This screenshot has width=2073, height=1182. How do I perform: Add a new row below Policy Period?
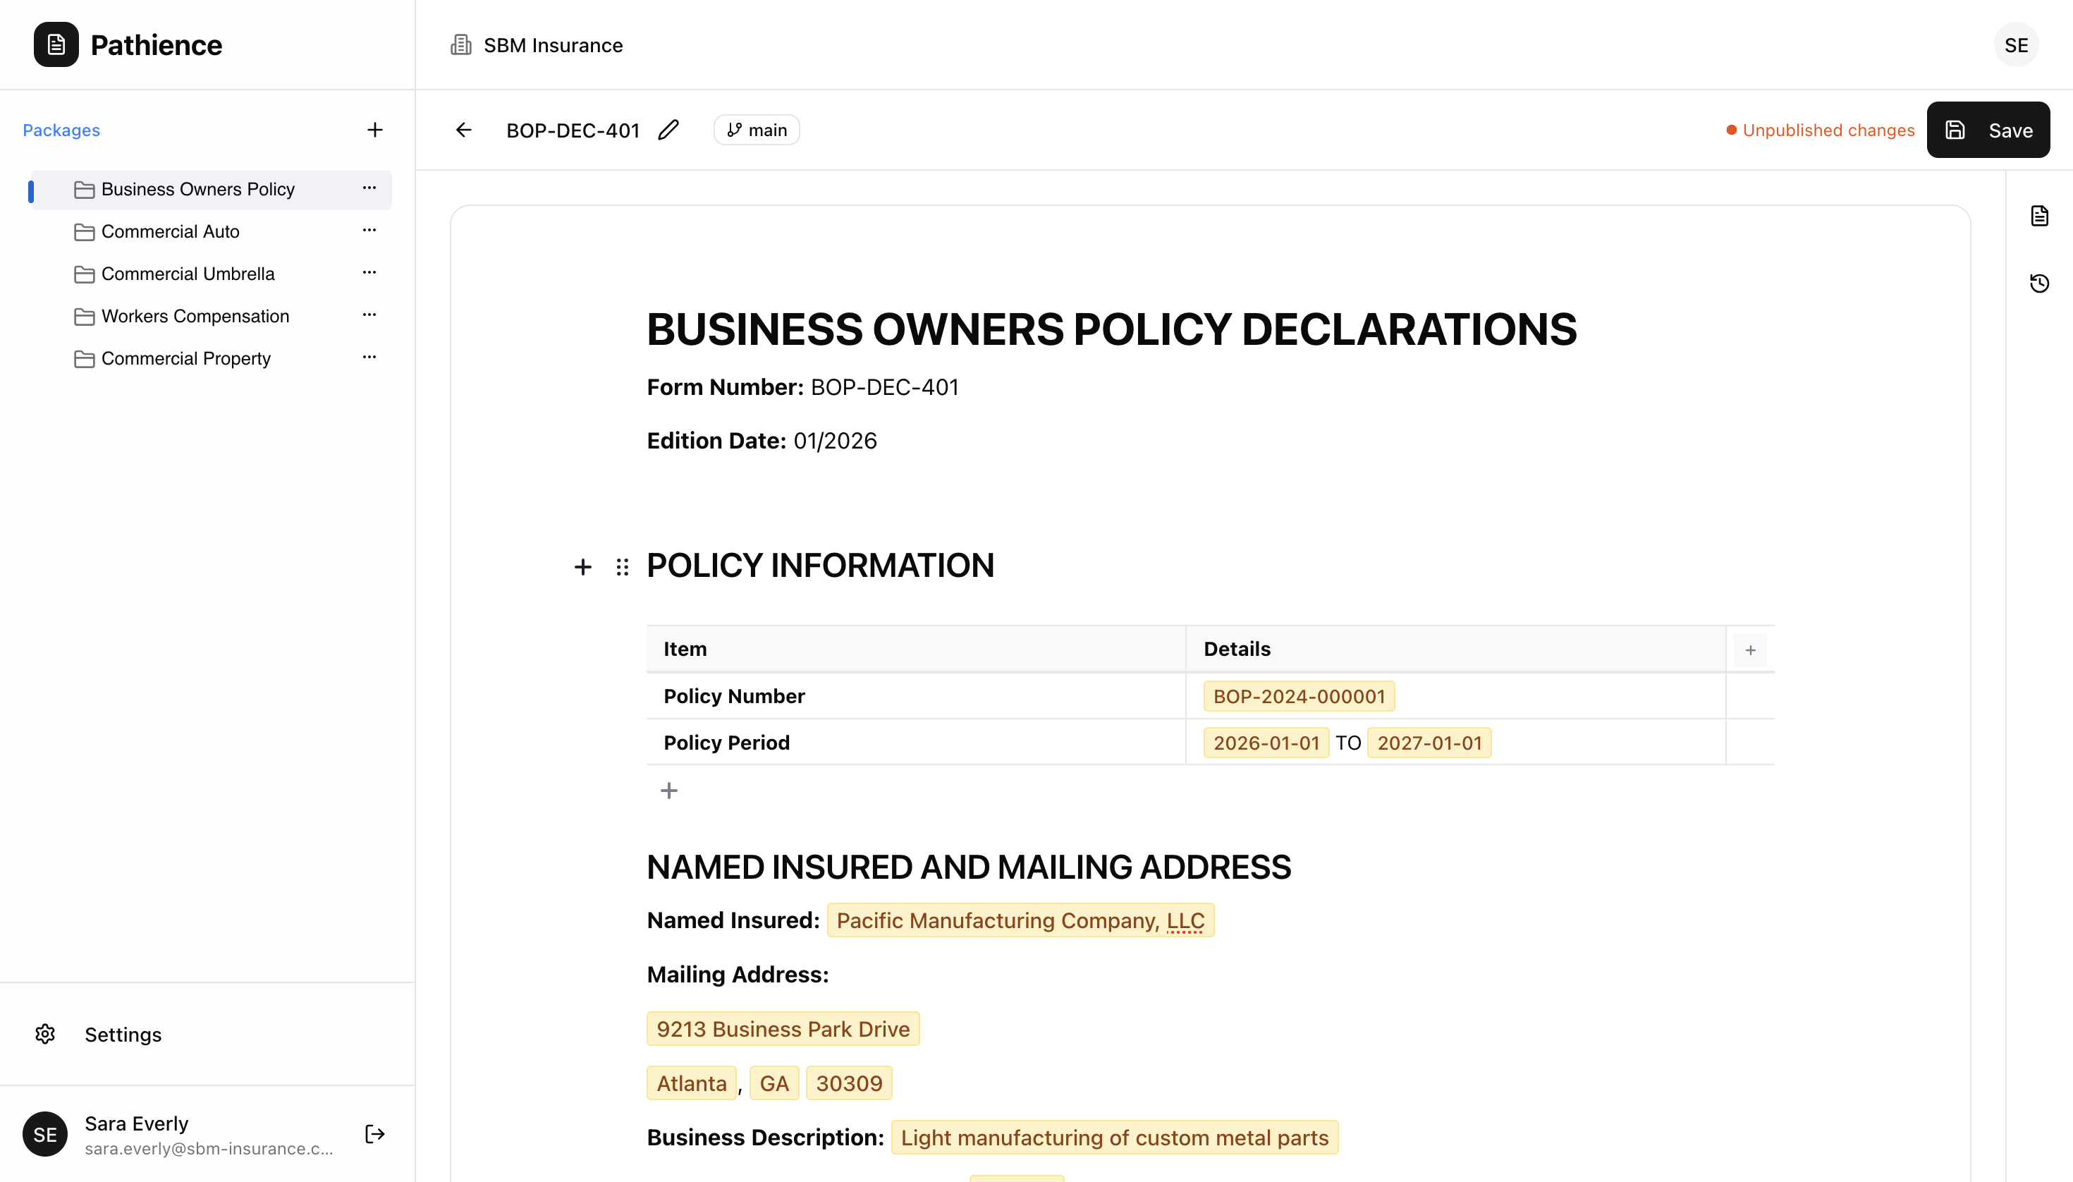point(669,789)
